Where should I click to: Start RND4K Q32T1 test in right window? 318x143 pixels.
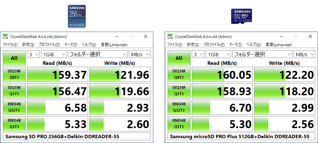point(179,107)
